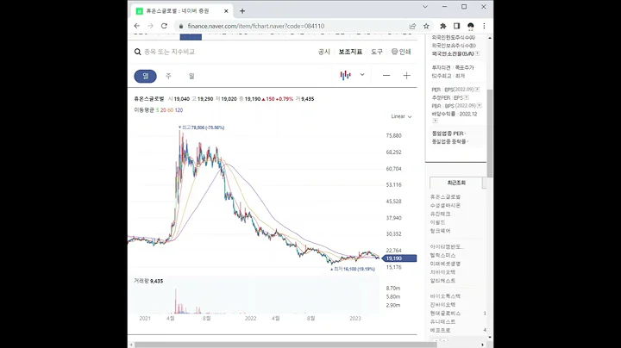
Task: Click the 투자의견 목표주가 text
Action: point(453,68)
